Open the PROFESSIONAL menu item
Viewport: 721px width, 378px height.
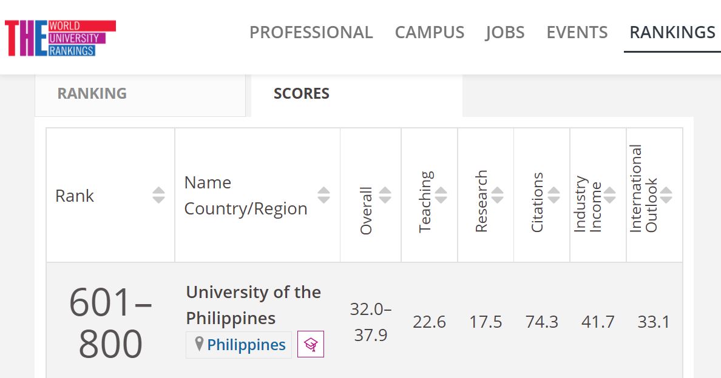coord(311,33)
